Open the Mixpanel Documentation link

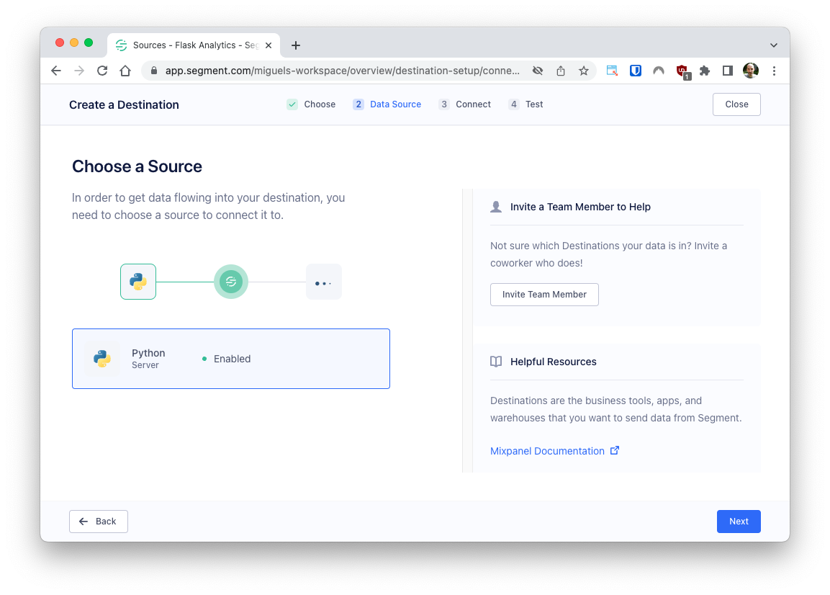(554, 451)
